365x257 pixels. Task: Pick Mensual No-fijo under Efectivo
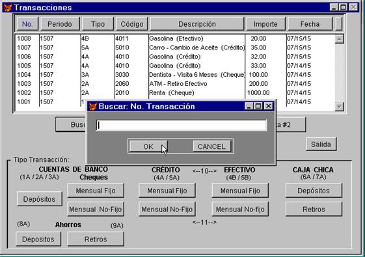(x=240, y=210)
